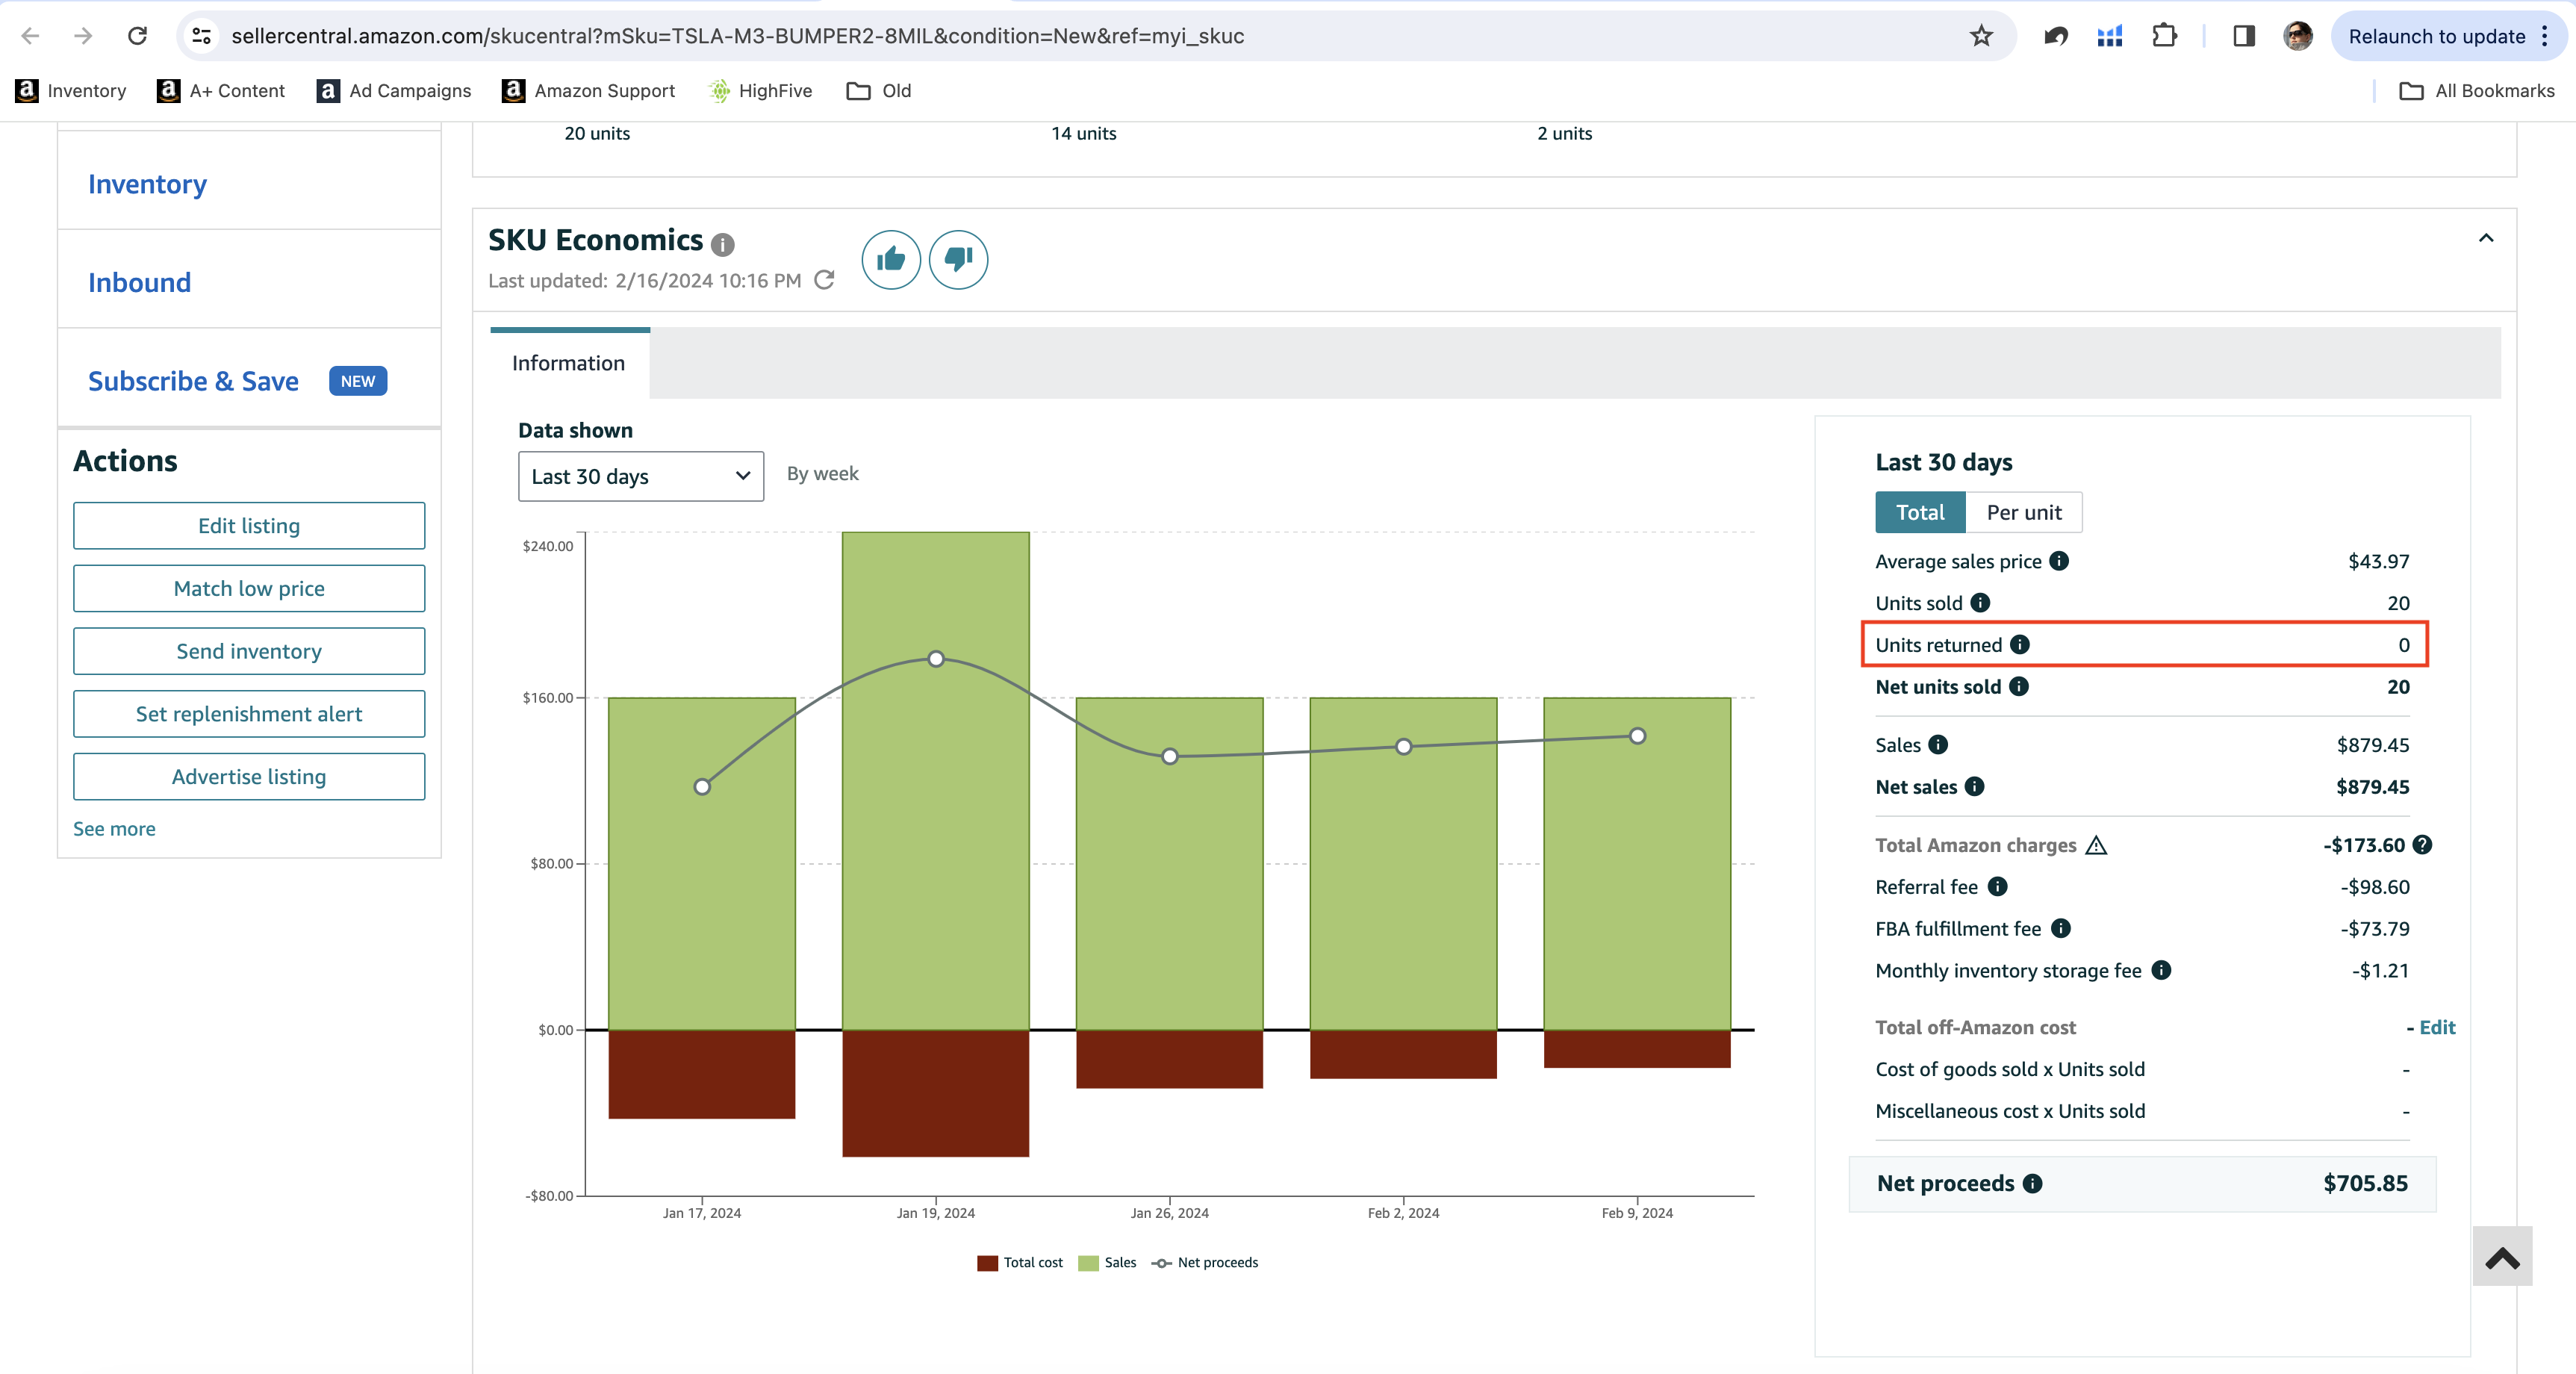
Task: Toggle Sales series in legend
Action: [1107, 1262]
